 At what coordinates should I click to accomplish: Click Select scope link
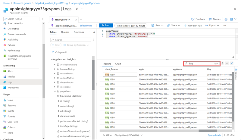click(86, 26)
